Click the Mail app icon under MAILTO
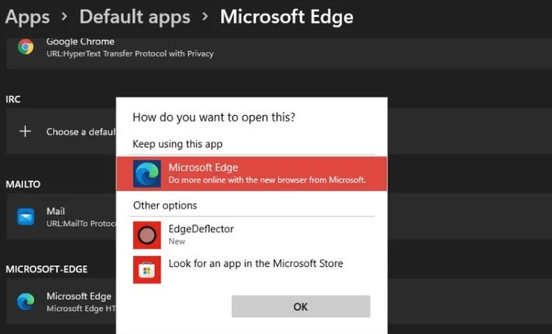The height and width of the screenshot is (334, 552). point(26,217)
